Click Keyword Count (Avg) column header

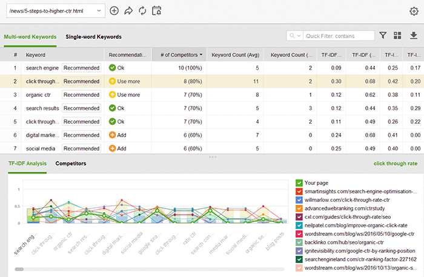(235, 55)
